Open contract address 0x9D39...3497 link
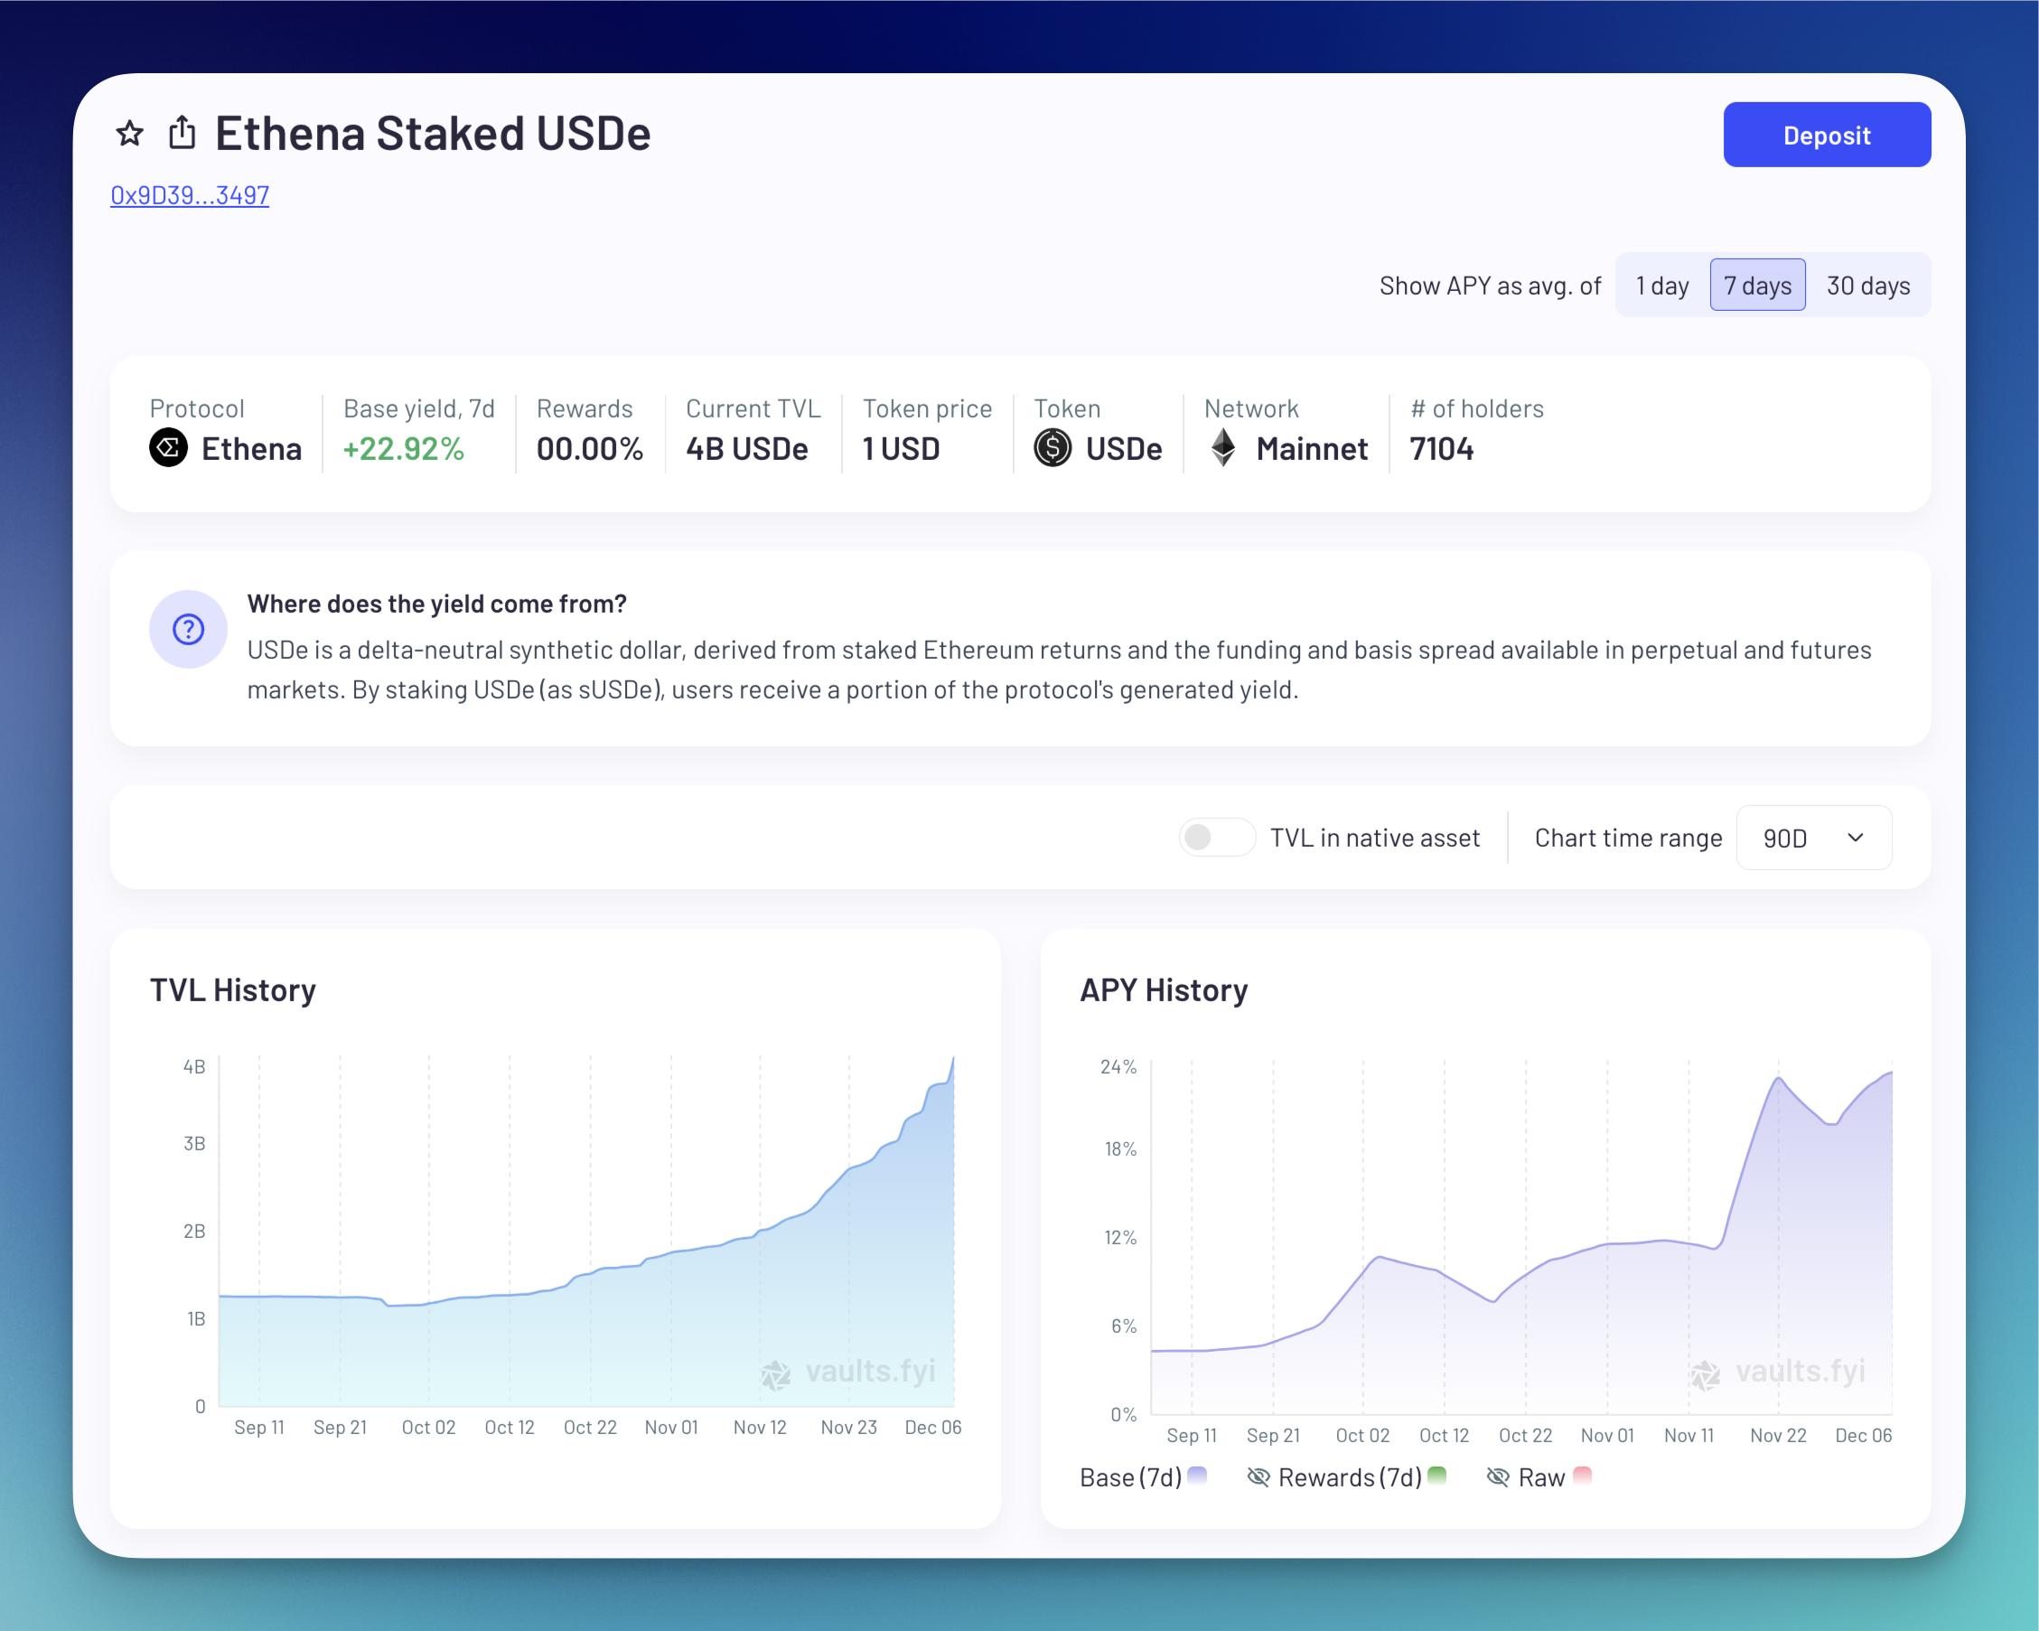The image size is (2039, 1631). tap(190, 195)
